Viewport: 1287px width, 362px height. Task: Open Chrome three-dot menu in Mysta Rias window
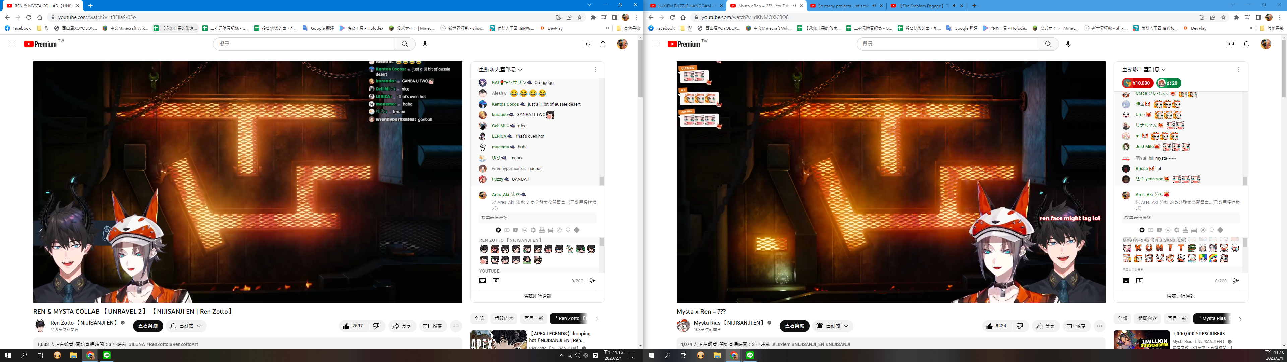(1280, 17)
